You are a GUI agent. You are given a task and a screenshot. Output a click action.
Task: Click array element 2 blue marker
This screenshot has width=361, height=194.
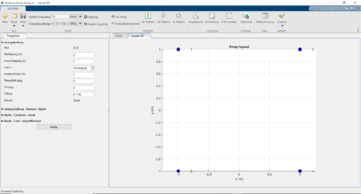click(x=178, y=171)
